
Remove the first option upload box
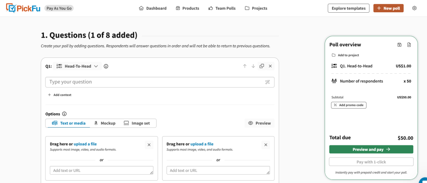[x=149, y=145]
